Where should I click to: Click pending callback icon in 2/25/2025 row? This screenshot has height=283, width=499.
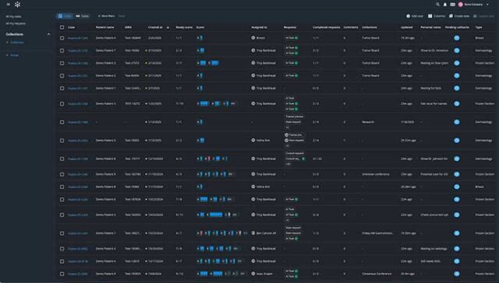point(457,38)
